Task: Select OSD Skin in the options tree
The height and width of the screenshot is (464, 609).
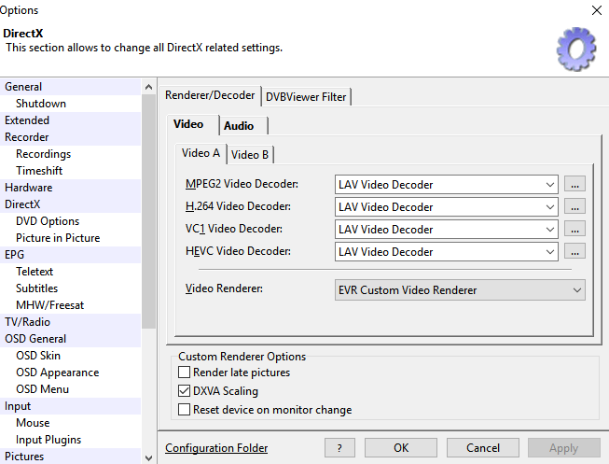Action: click(x=38, y=356)
